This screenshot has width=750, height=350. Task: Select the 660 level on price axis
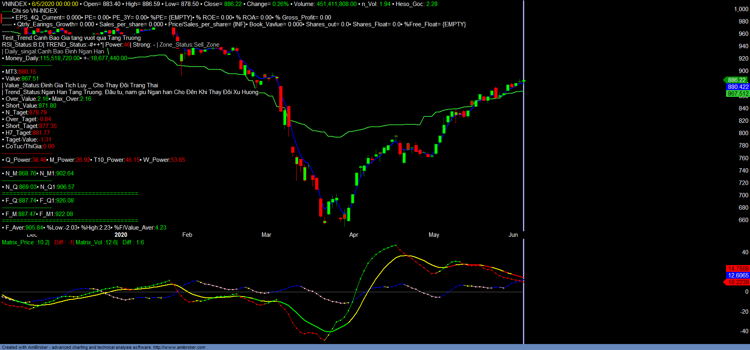pos(743,220)
